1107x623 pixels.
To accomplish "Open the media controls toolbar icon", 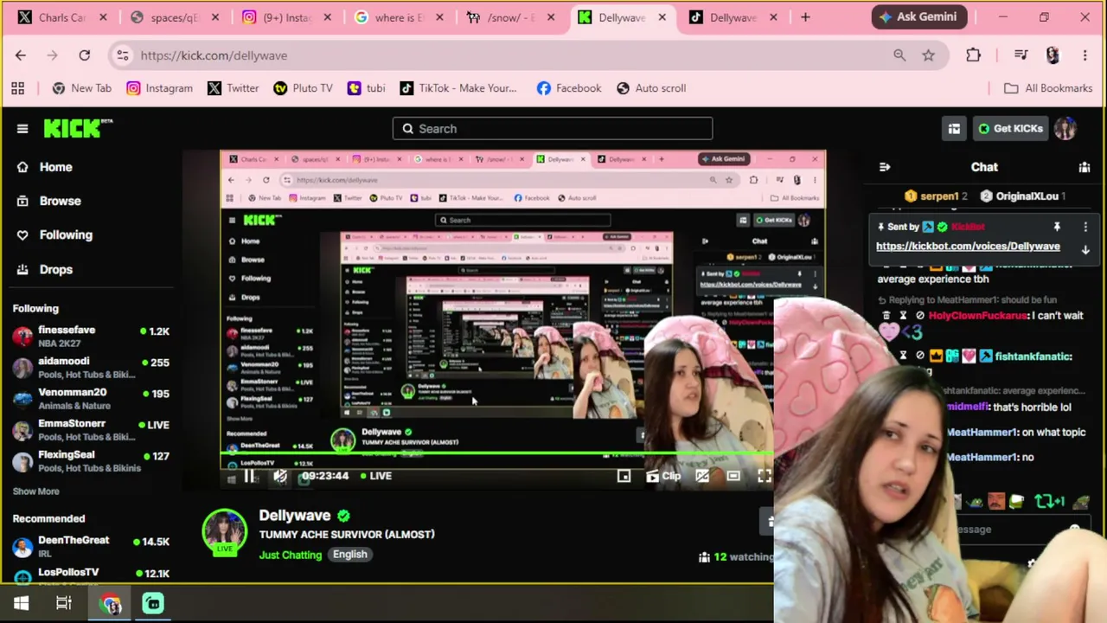I will click(x=1021, y=55).
